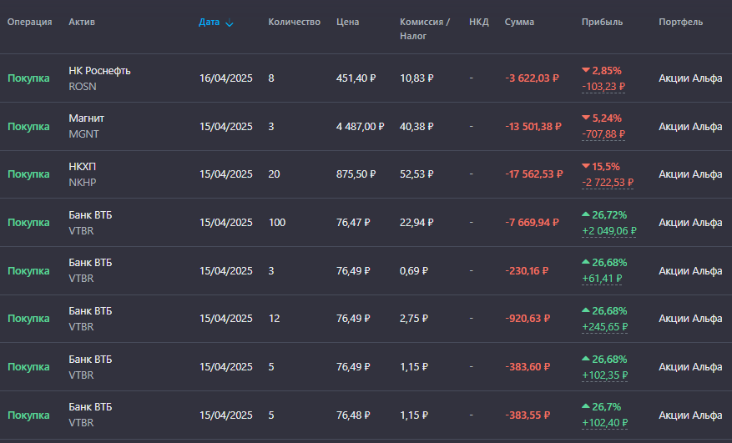Click the underlined profit -103,23 ₽
This screenshot has height=443, width=732.
click(603, 87)
